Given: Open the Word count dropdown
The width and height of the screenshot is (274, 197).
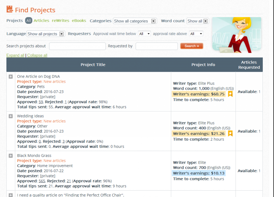Looking at the screenshot, I should 197,21.
